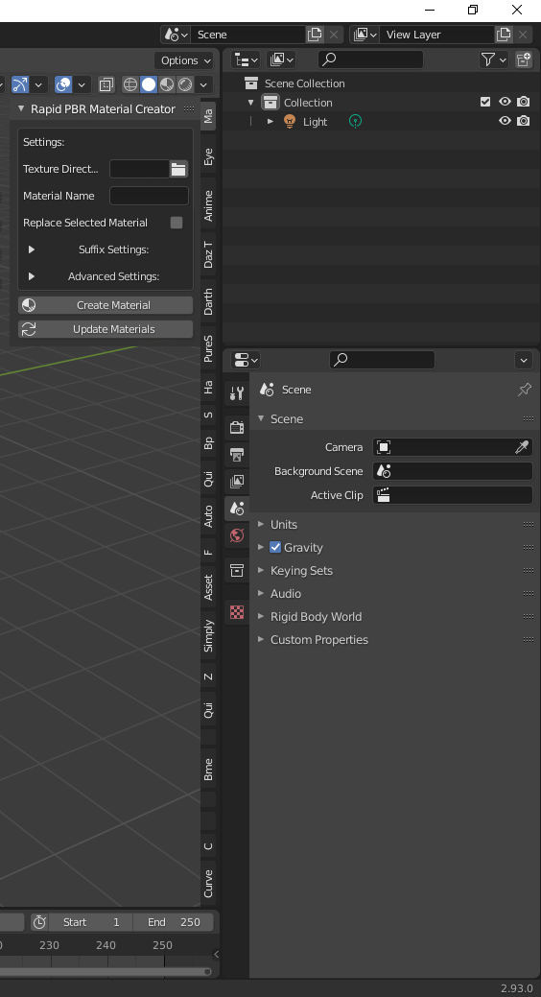
Task: Pin the Scene properties panel
Action: pyautogui.click(x=524, y=390)
